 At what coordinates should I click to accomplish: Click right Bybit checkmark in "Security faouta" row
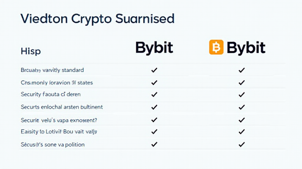tap(242, 94)
